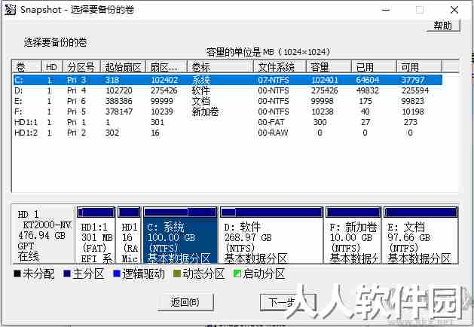
Task: Click the 378147 start sector of F:
Action: [119, 112]
